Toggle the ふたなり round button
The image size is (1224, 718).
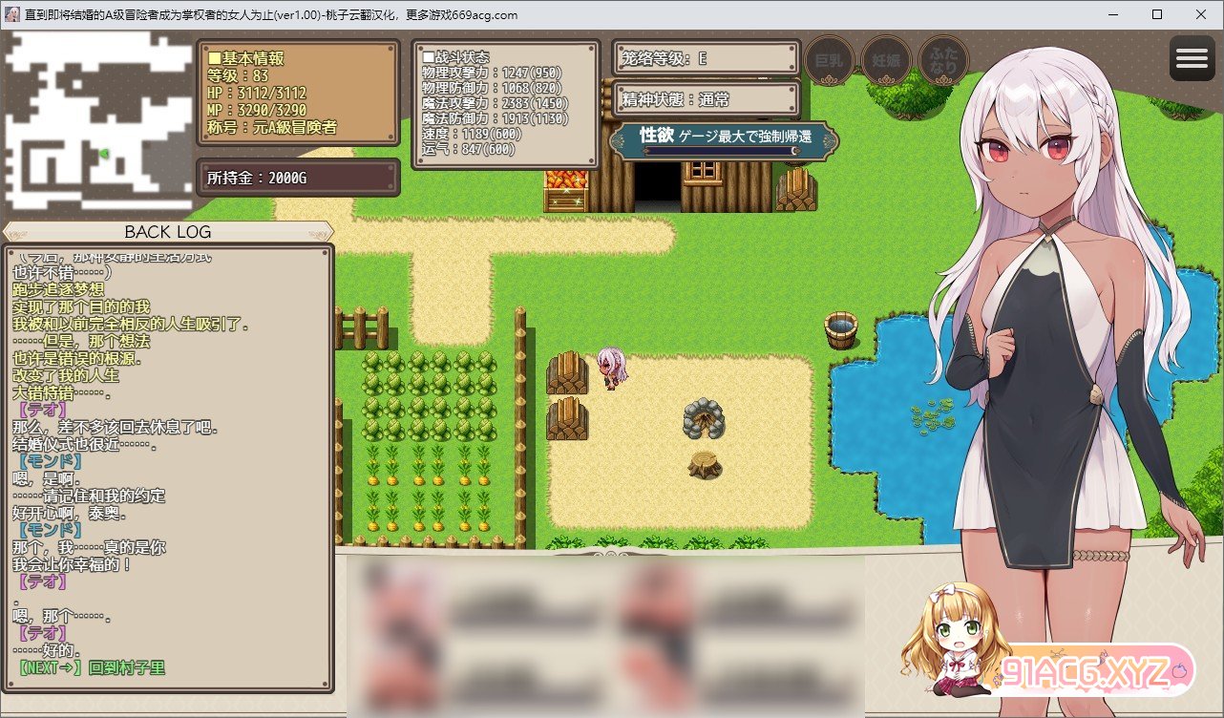coord(942,60)
